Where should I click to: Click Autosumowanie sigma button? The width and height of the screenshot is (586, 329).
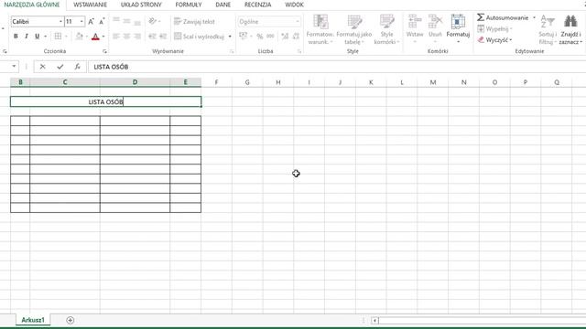click(x=503, y=17)
